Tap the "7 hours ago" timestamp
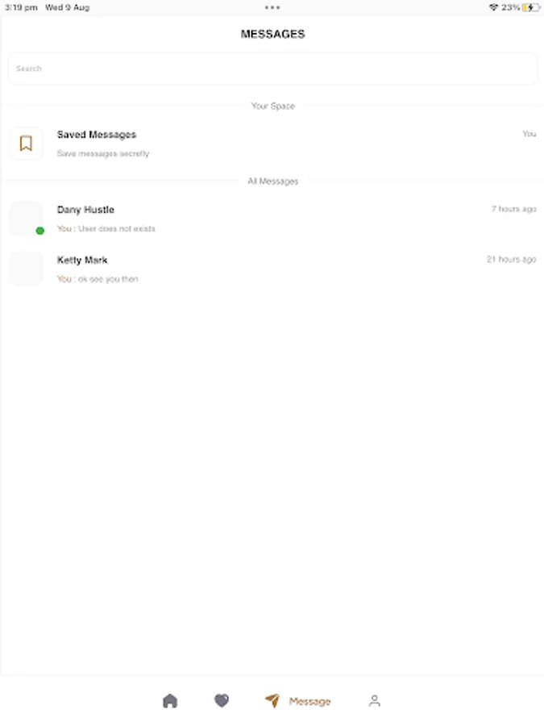544x726 pixels. coord(513,209)
